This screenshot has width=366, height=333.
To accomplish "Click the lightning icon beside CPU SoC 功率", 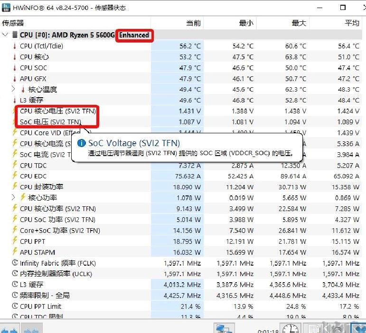I will tap(15, 219).
